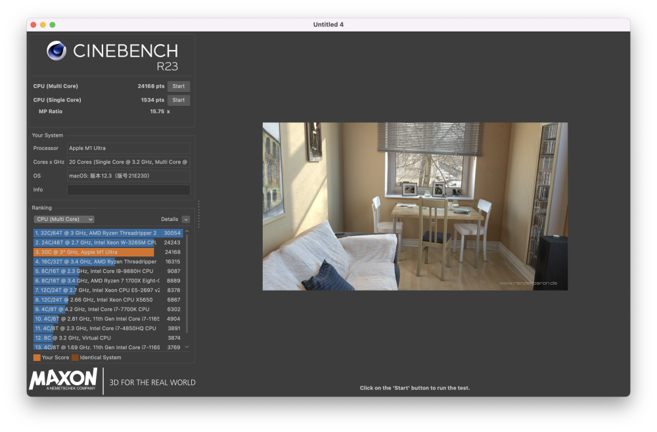Click the yellow minimize window button
The width and height of the screenshot is (657, 432).
(x=43, y=25)
